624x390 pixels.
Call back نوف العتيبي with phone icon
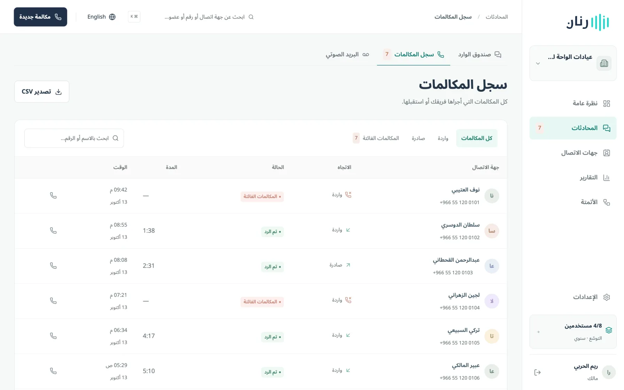coord(53,195)
